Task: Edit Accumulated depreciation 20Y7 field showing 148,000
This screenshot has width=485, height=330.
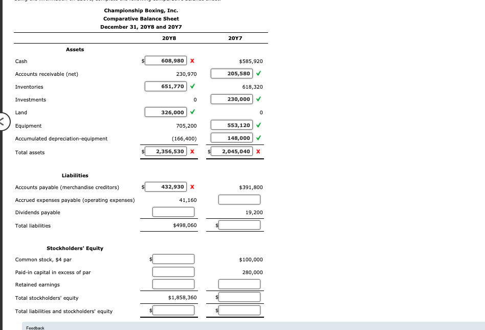Action: tap(232, 138)
